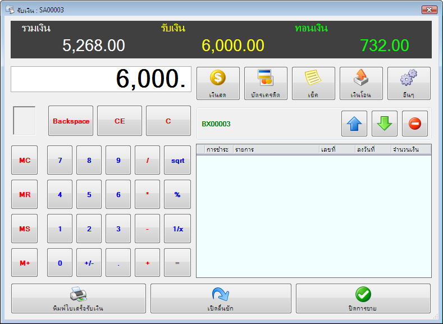Click the equals (=) key
The width and height of the screenshot is (443, 324).
177,263
